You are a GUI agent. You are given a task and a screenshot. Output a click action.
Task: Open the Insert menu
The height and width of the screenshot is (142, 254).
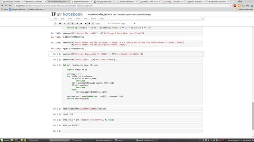78,19
